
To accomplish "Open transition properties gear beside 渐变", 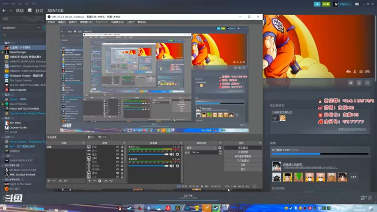I will pyautogui.click(x=220, y=148).
